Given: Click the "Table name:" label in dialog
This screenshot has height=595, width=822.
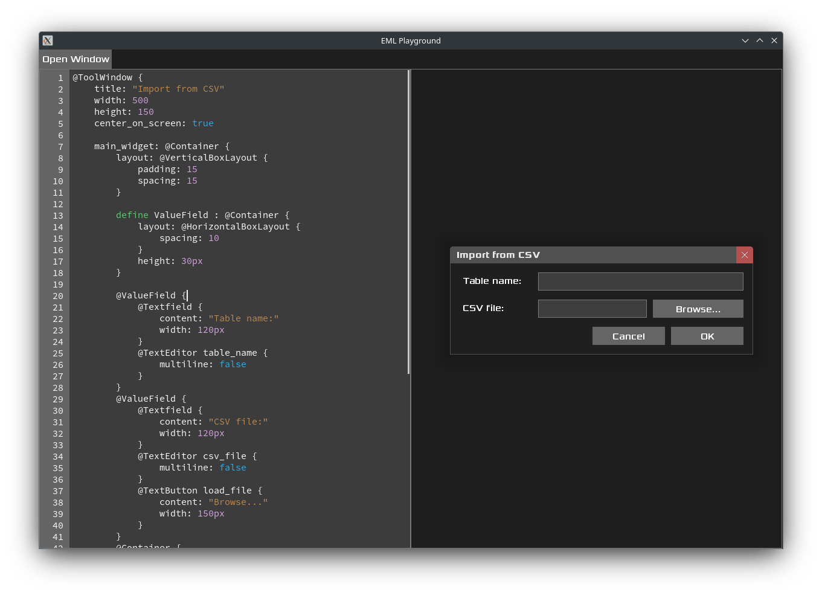Looking at the screenshot, I should coord(492,281).
